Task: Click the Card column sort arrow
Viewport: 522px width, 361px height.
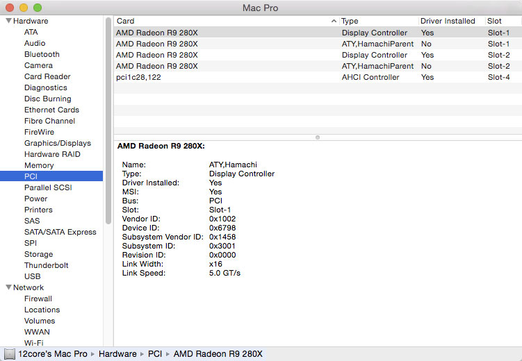Action: click(334, 21)
